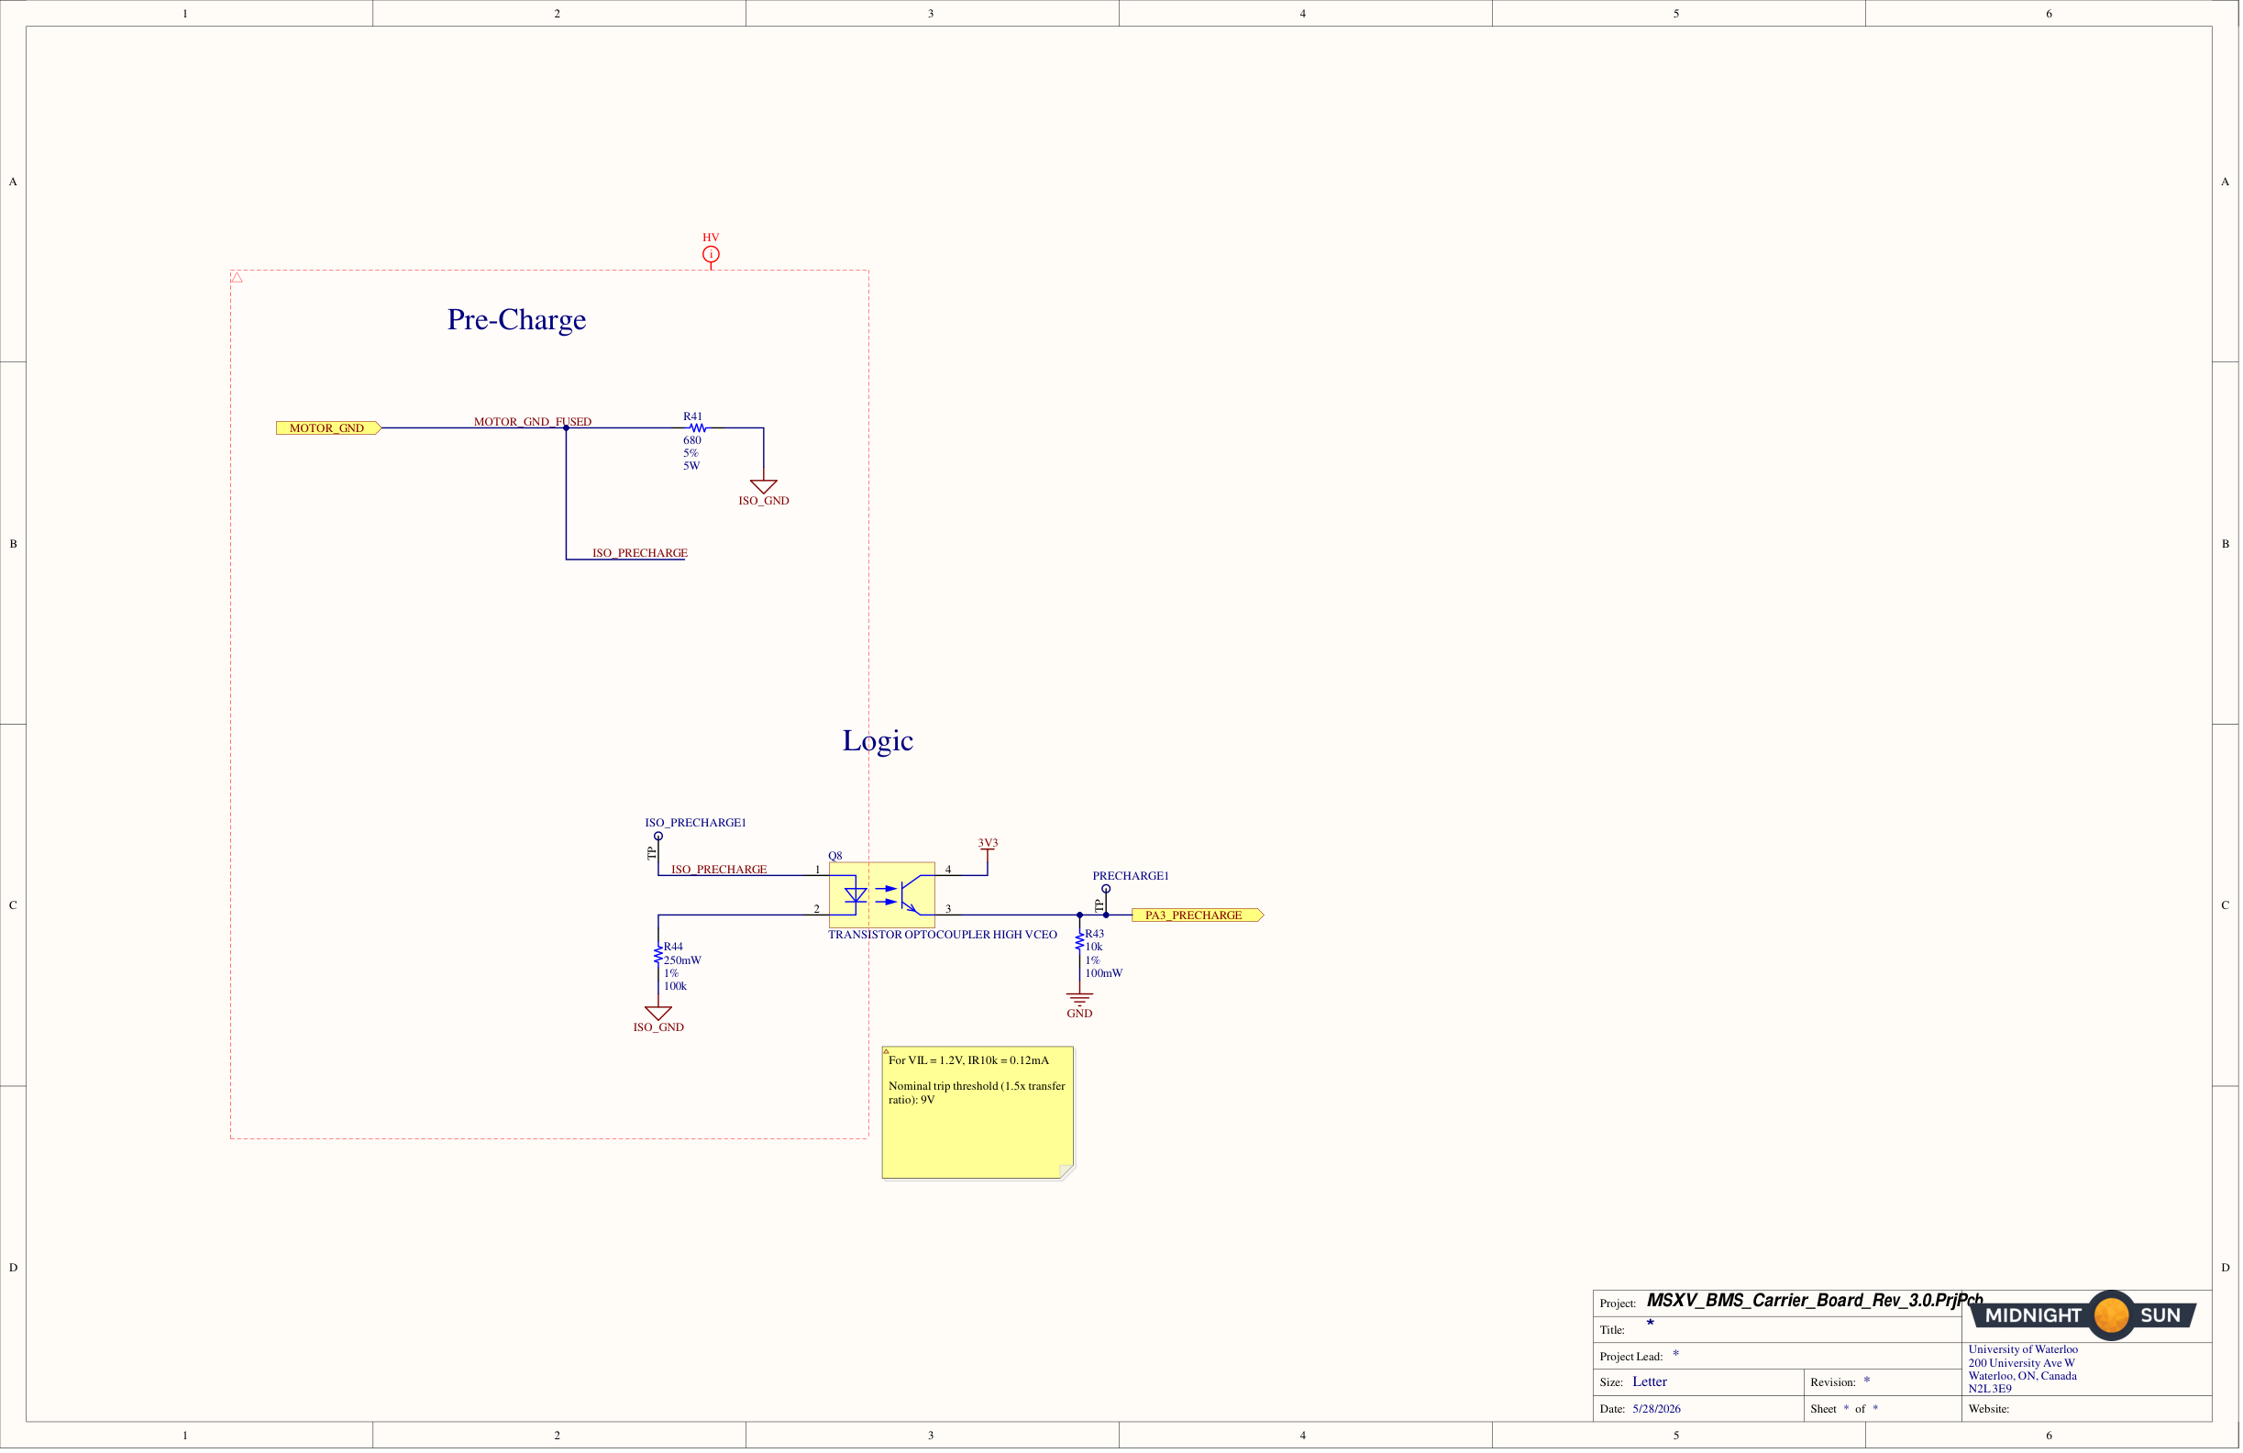Select the R43 resistor zigzag symbol
This screenshot has height=1453, width=2243.
(1079, 941)
